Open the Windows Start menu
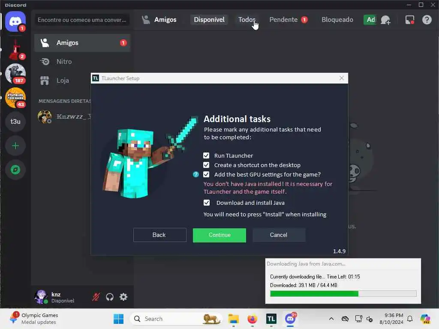This screenshot has width=439, height=329. (x=118, y=319)
